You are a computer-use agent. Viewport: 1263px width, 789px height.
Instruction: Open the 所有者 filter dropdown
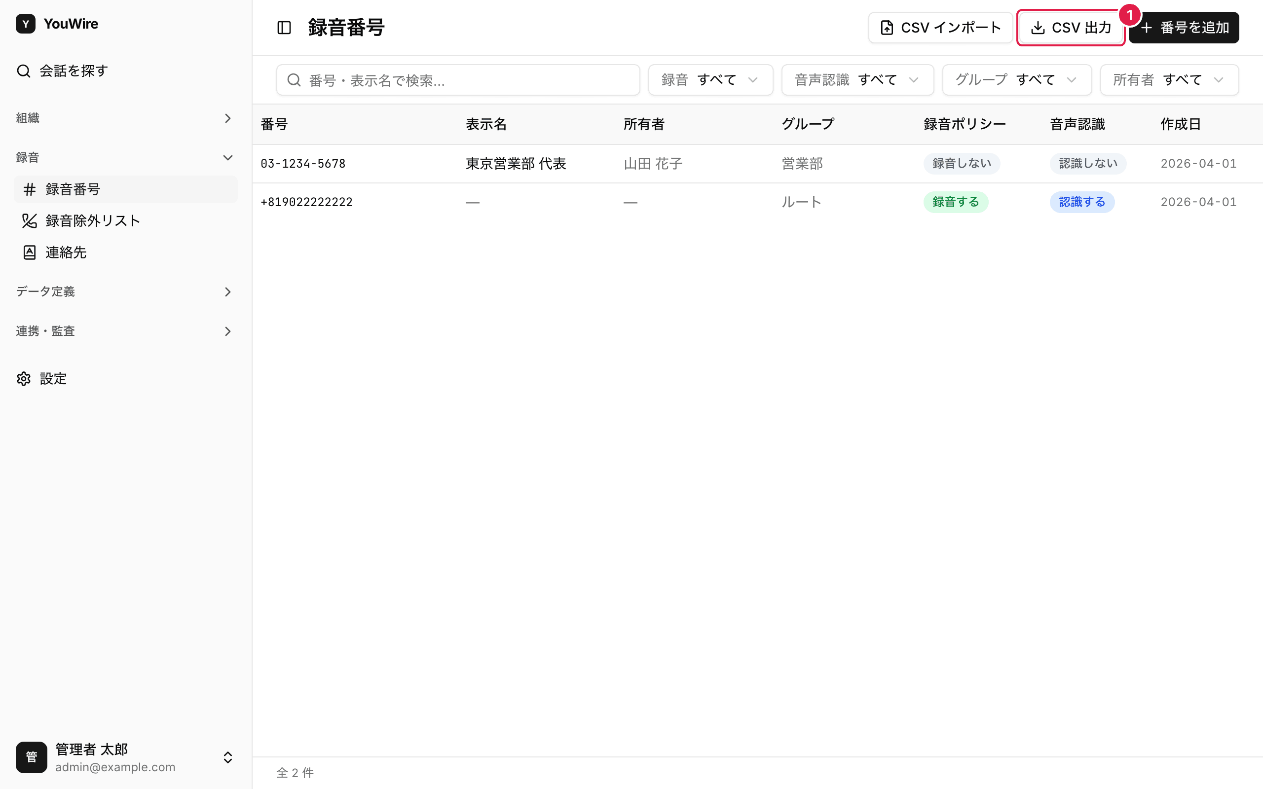click(x=1169, y=80)
